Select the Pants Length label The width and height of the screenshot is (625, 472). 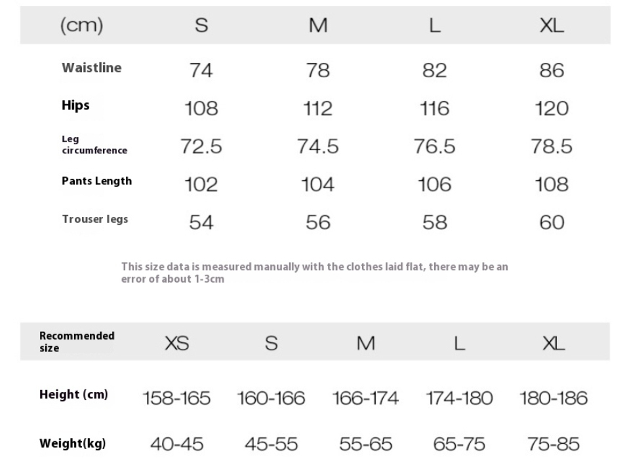click(x=96, y=181)
